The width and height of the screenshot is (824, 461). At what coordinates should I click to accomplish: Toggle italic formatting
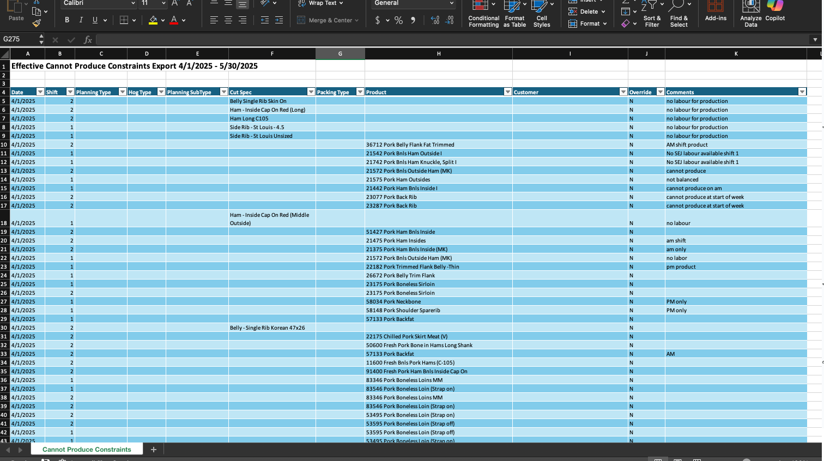81,20
